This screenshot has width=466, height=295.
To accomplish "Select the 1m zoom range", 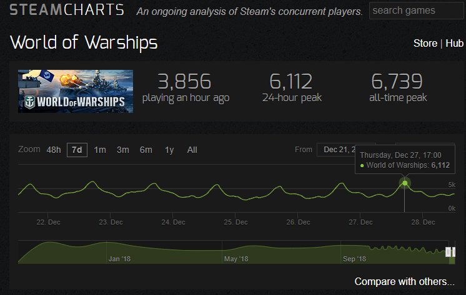I will click(x=100, y=150).
